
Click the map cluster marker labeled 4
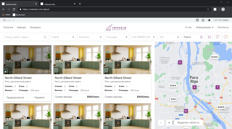tap(194, 87)
